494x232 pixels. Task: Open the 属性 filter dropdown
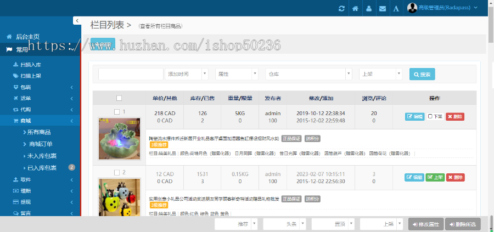[237, 74]
